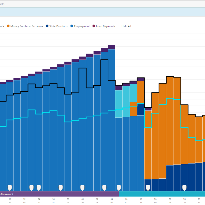205x205 pixels.
Task: Click the event marker at age 53
Action: [x=31, y=188]
